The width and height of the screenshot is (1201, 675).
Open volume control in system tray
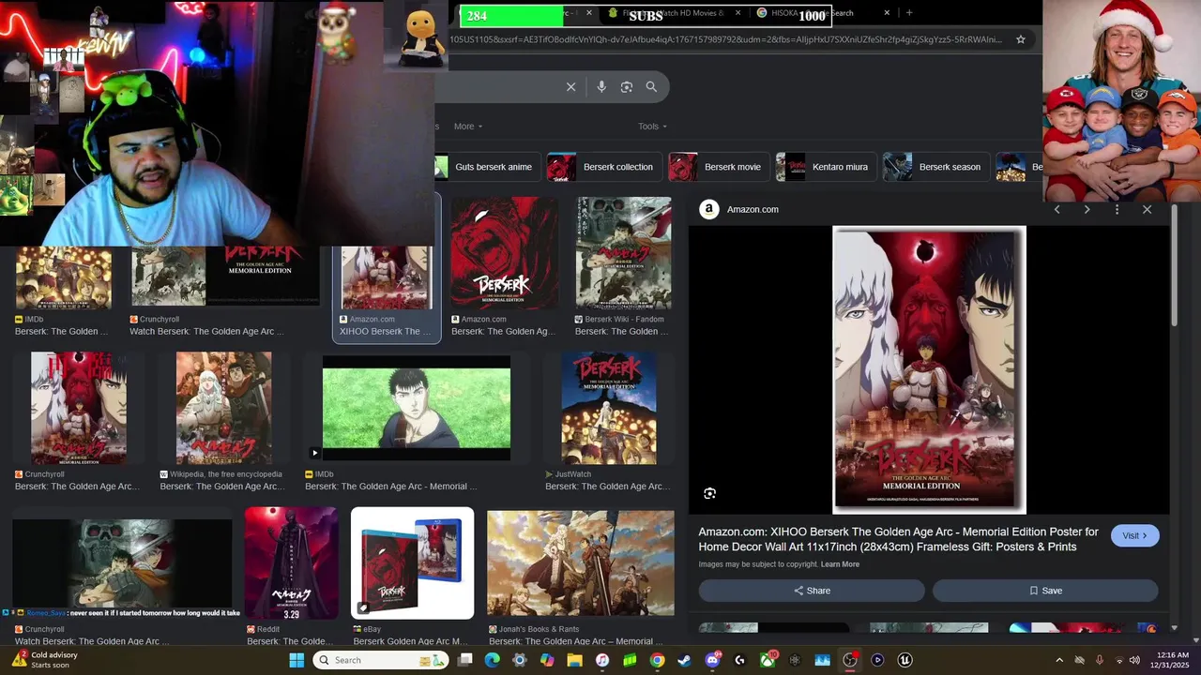click(x=1134, y=660)
